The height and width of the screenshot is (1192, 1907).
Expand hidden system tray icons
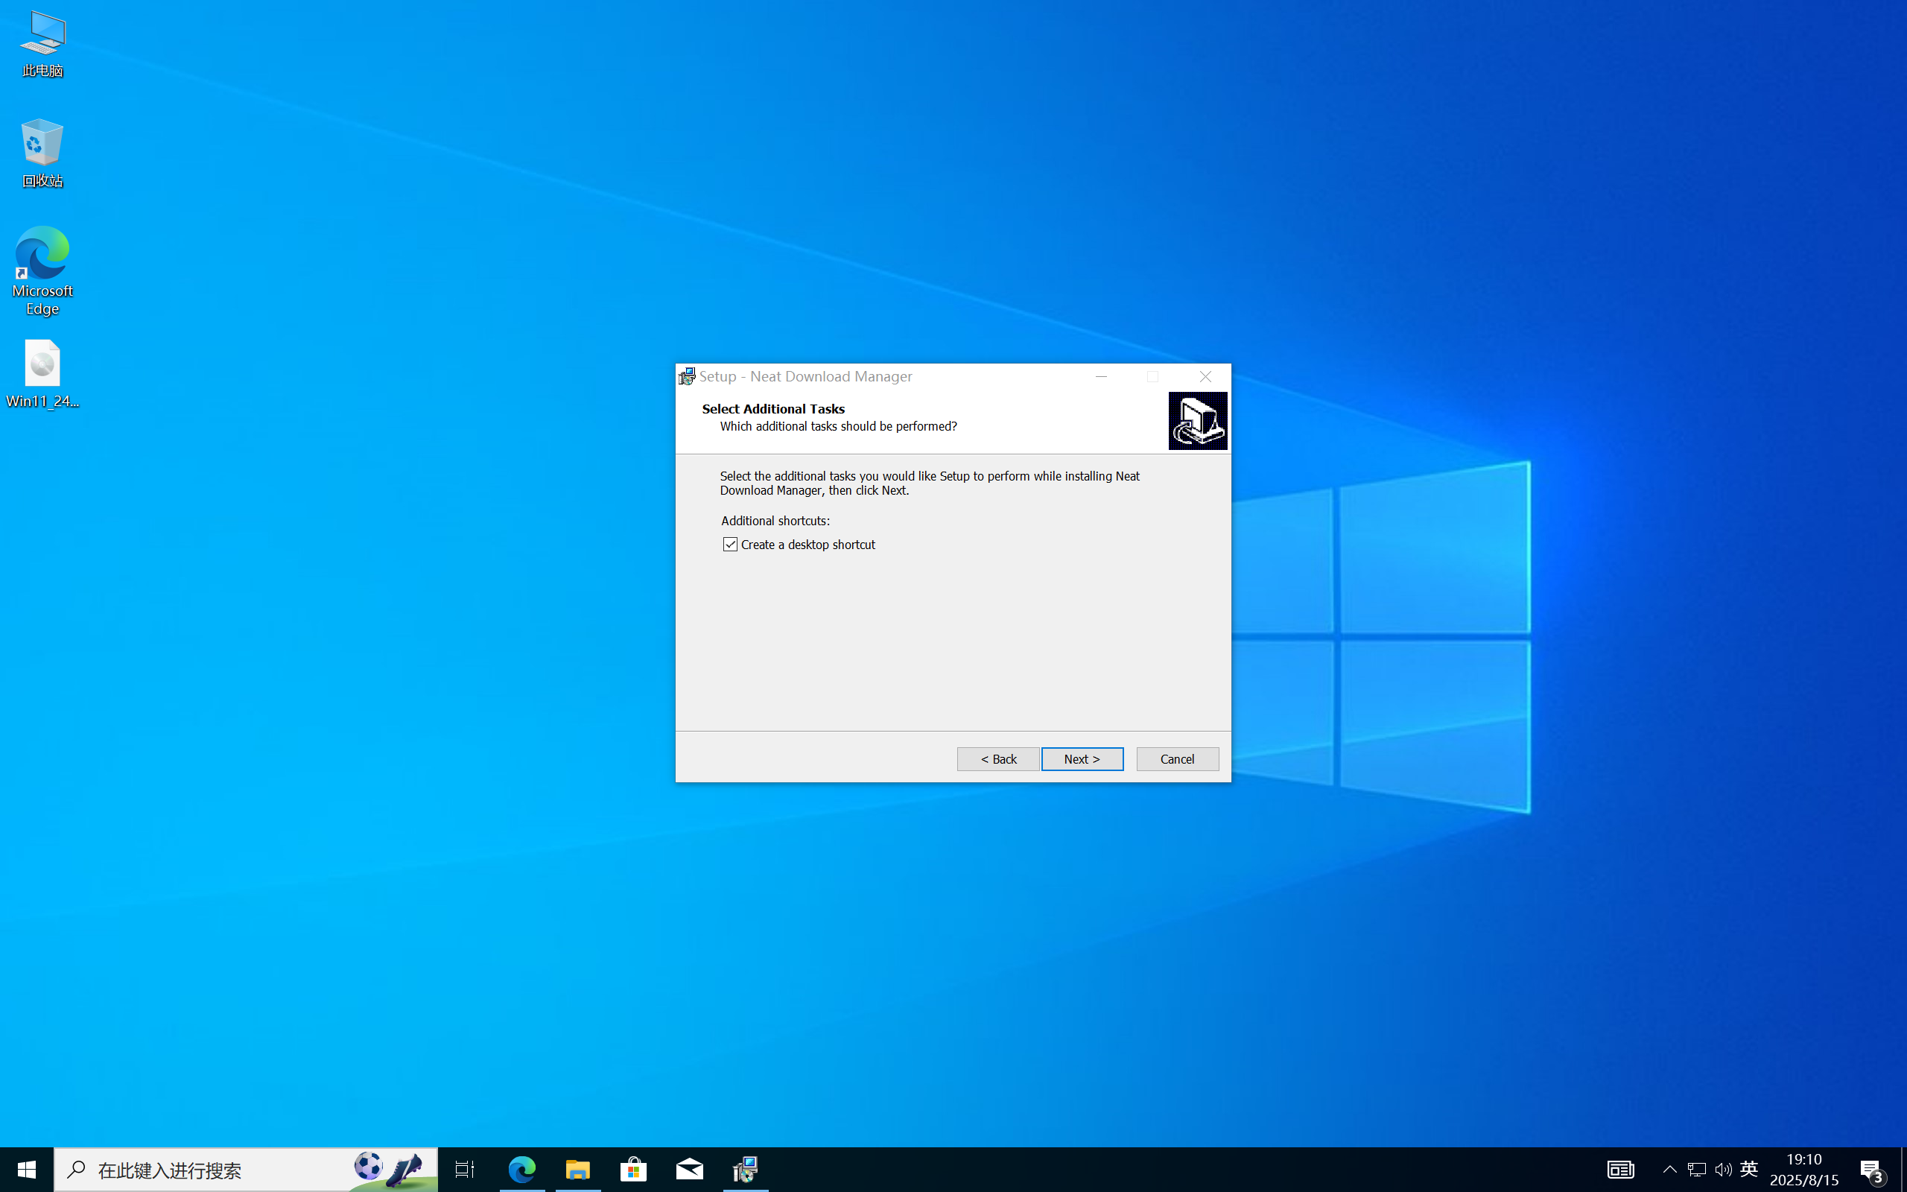click(x=1669, y=1169)
